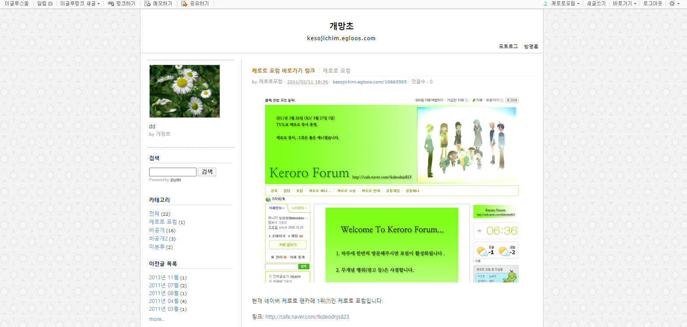Open the cafe.naver.com/tkdeodnjs823 link

307,317
